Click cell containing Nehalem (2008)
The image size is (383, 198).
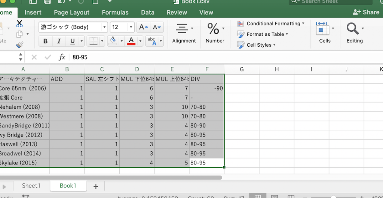pos(24,107)
